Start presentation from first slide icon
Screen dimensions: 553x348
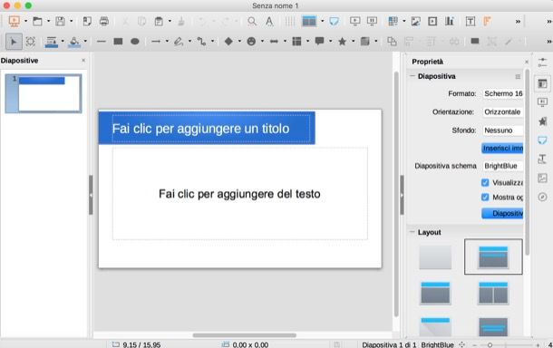coord(354,22)
